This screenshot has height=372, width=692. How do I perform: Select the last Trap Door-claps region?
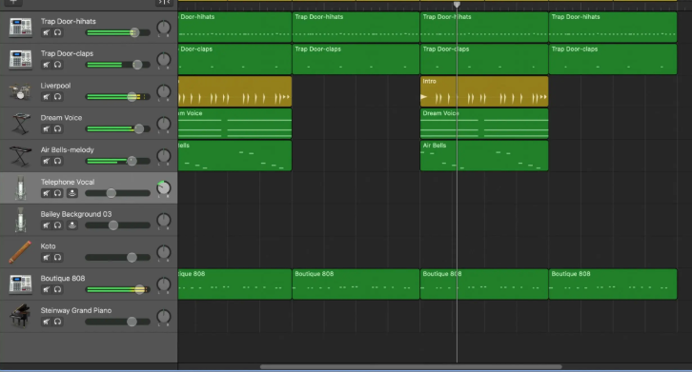[613, 59]
